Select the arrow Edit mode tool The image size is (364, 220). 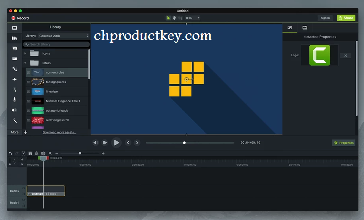pyautogui.click(x=168, y=18)
